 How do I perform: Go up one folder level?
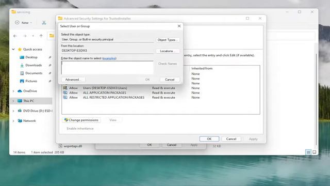[41, 36]
